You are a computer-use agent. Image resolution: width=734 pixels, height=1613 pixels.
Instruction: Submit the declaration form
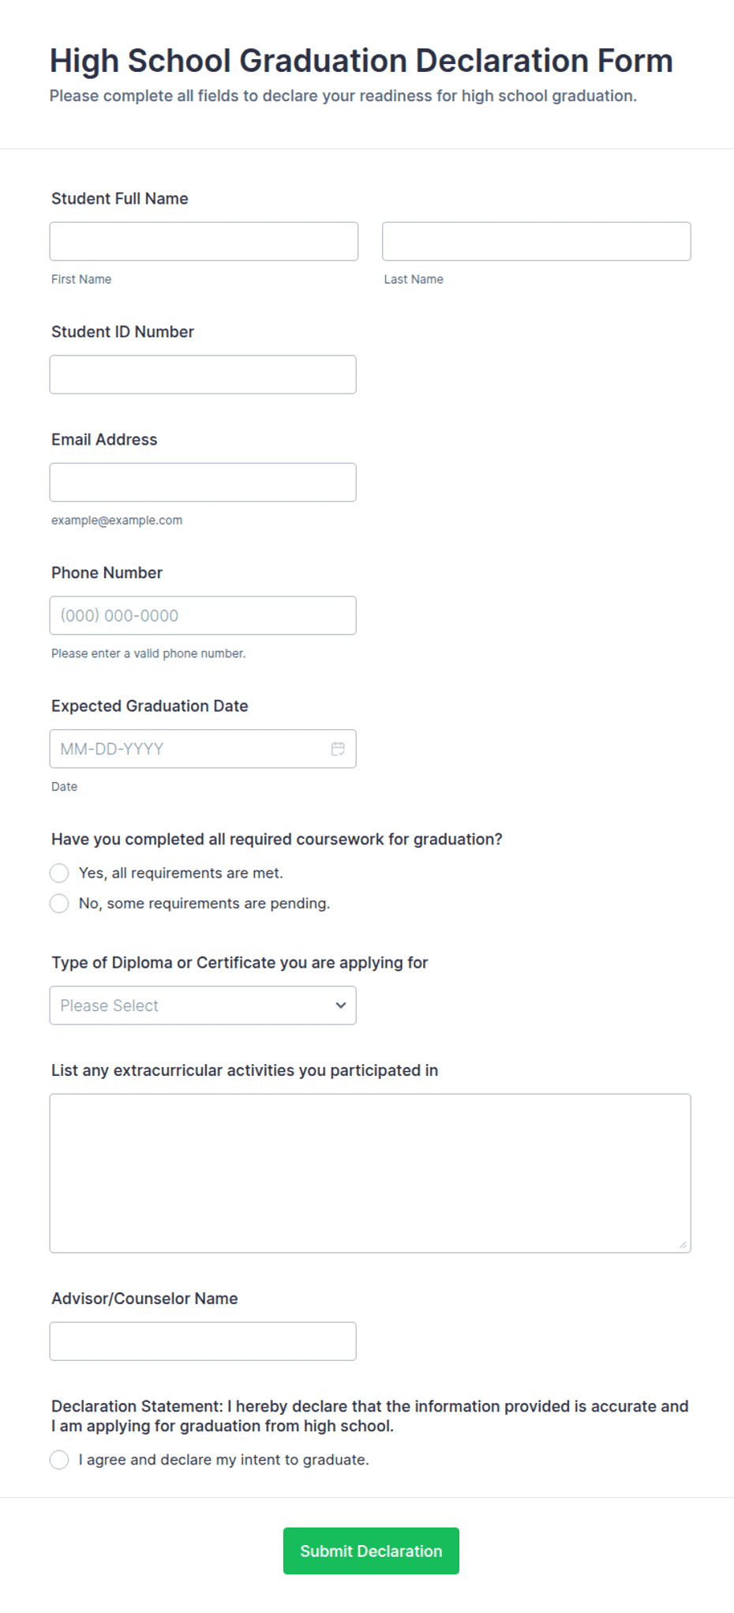(371, 1551)
